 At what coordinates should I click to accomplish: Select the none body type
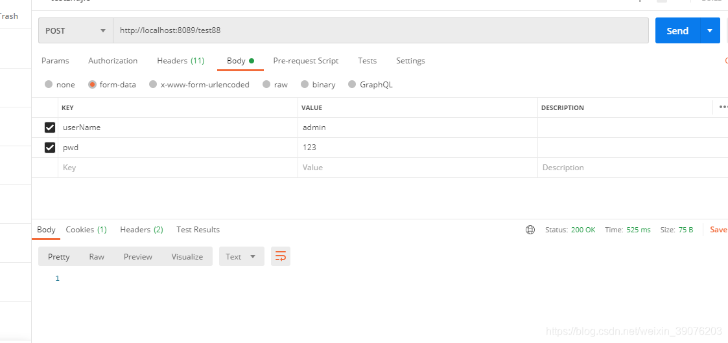tap(60, 85)
